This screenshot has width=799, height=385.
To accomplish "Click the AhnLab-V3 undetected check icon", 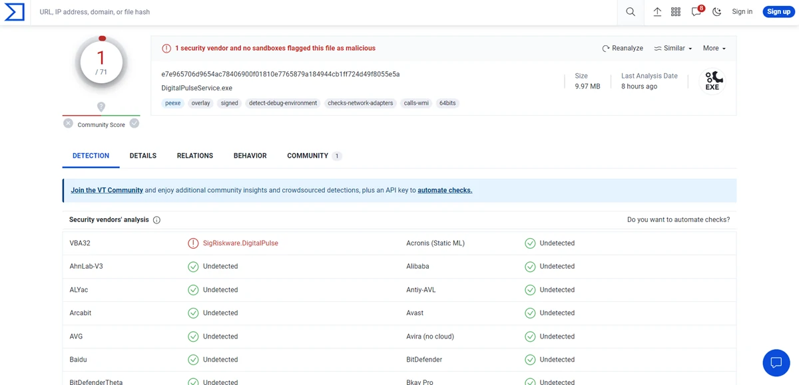I will 193,267.
